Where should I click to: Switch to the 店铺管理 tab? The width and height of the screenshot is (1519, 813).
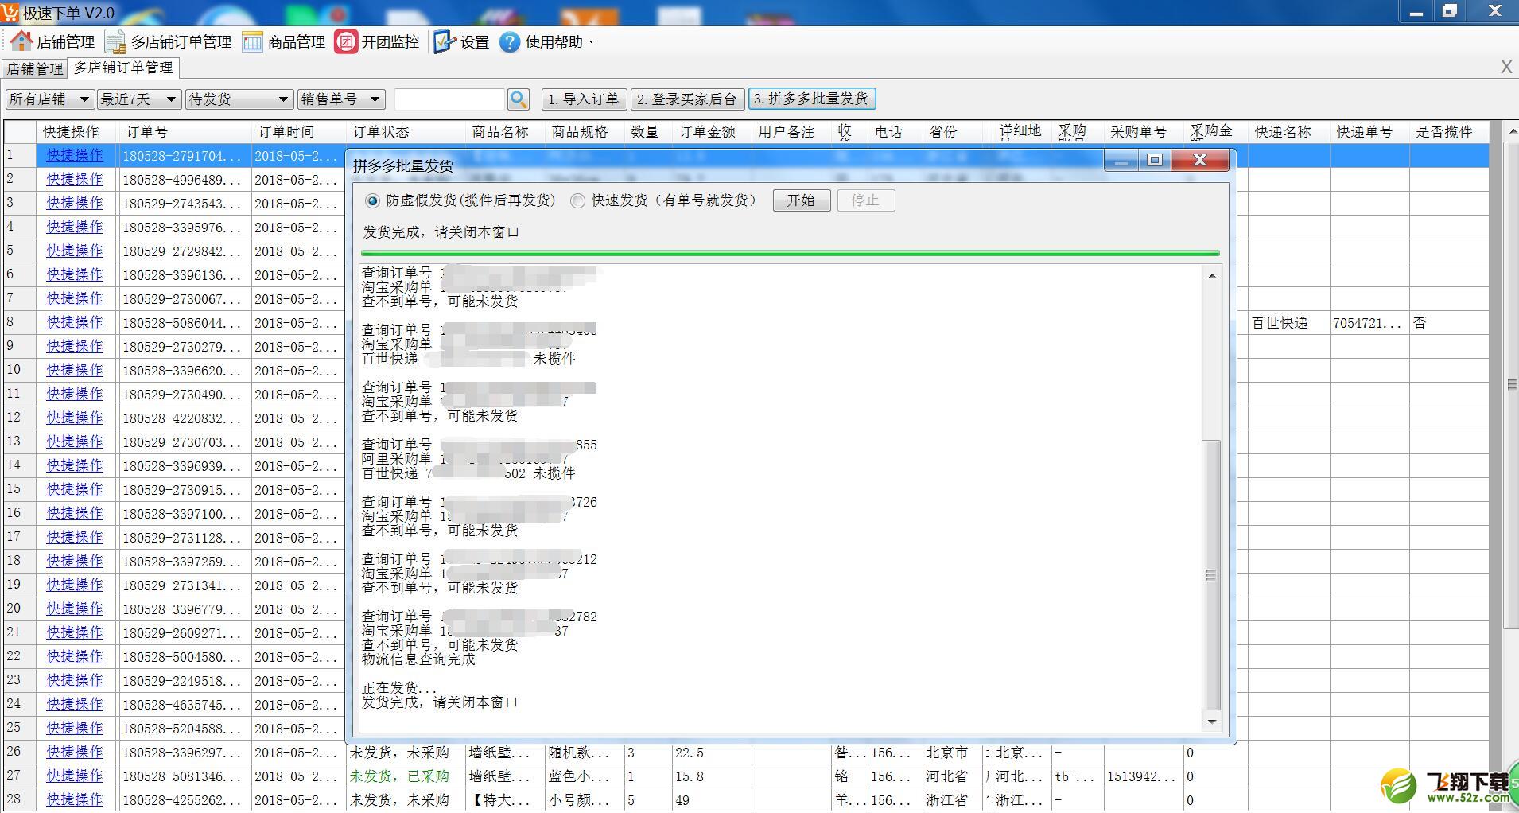[x=34, y=68]
